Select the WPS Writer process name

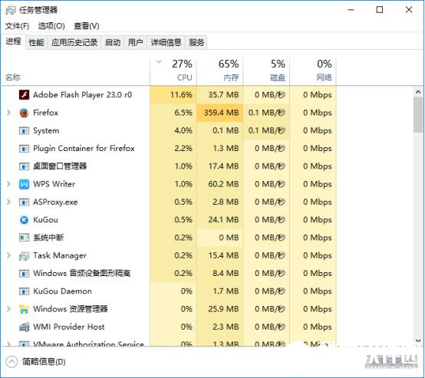coord(54,184)
